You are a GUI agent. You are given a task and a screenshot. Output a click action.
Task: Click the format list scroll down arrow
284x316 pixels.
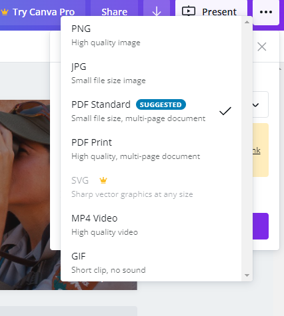[x=247, y=275]
